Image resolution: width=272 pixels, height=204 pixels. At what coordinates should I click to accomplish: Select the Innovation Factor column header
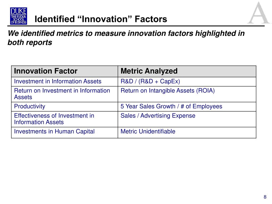(x=65, y=71)
